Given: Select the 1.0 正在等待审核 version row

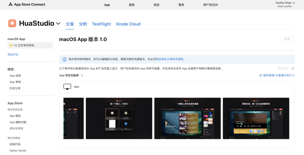Looking at the screenshot, I should coord(30,45).
